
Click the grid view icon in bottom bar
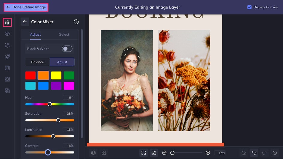point(104,153)
